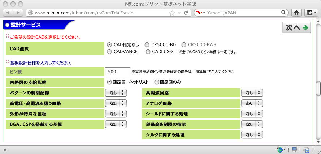The height and width of the screenshot is (154, 321).
Task: Click the scrollbar up arrow
Action: pyautogui.click(x=318, y=21)
